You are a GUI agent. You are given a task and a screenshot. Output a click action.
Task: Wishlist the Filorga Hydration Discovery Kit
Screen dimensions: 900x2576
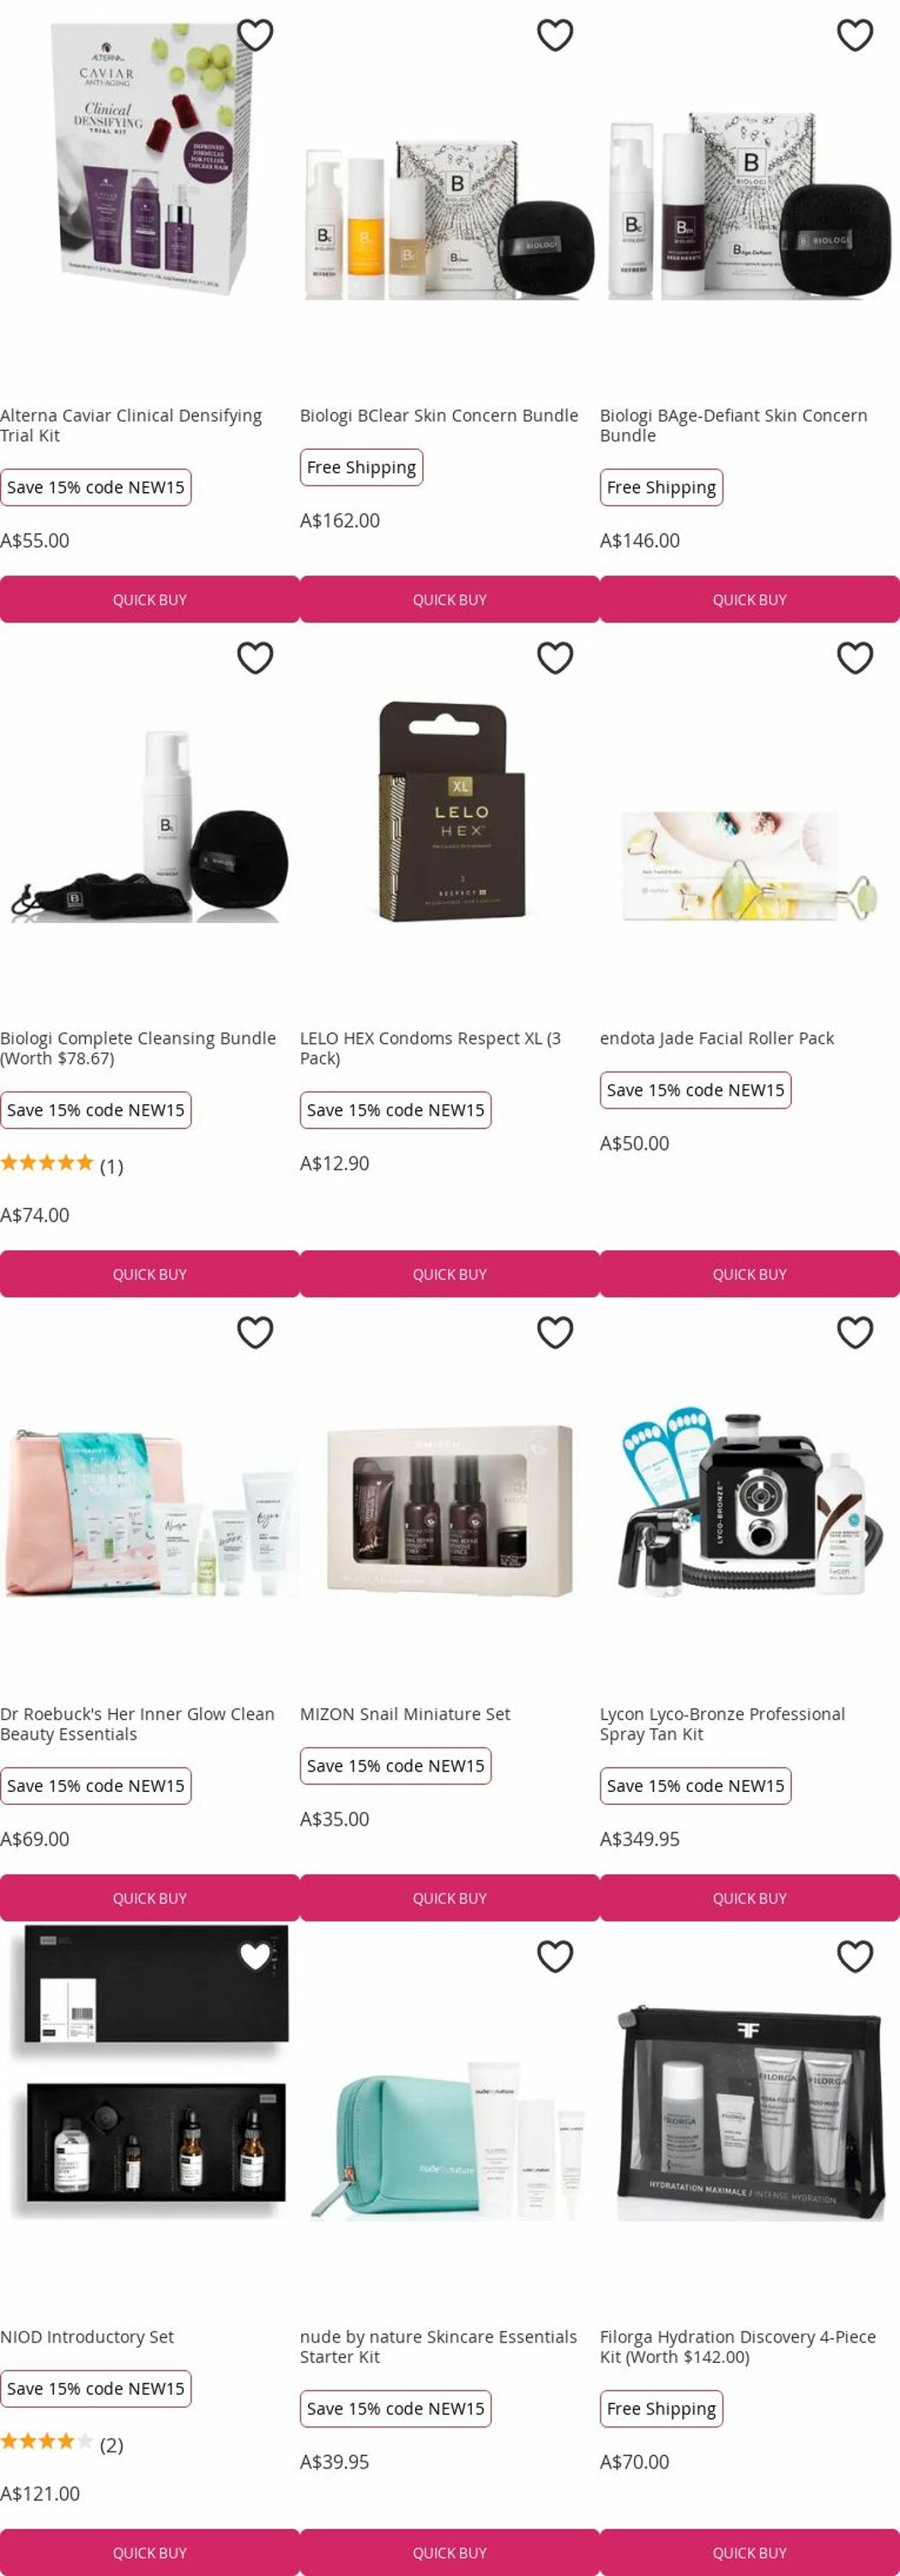click(855, 1956)
